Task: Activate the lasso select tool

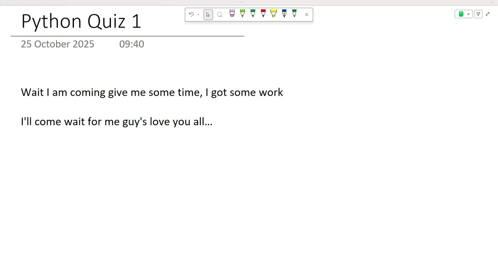Action: click(x=220, y=15)
